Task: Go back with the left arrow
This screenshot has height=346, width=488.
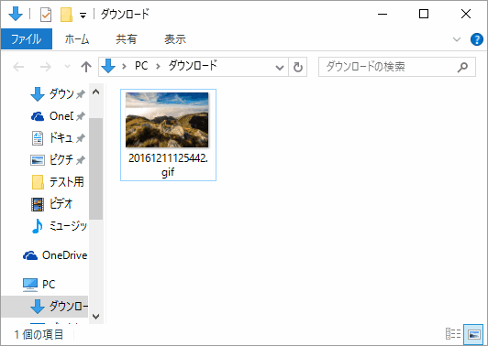Action: 18,67
